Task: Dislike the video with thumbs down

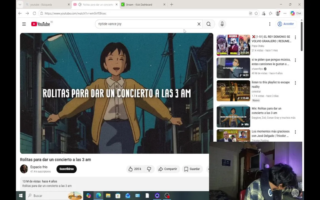Action: [149, 169]
